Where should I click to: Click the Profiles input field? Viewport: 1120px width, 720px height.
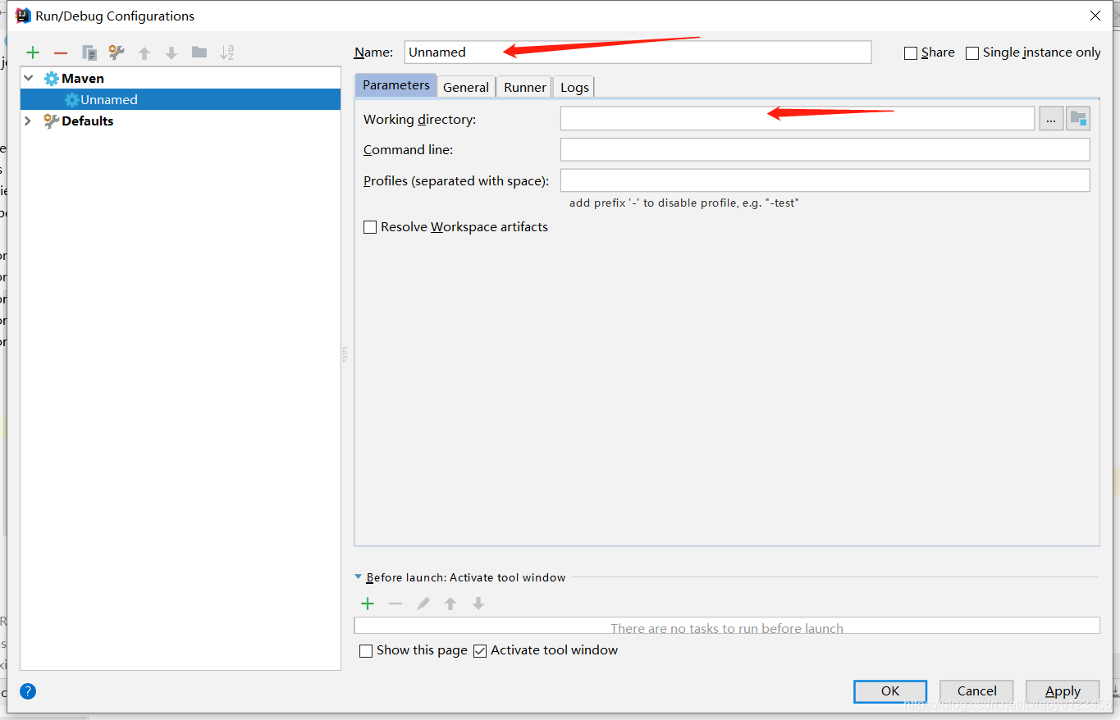pos(825,180)
